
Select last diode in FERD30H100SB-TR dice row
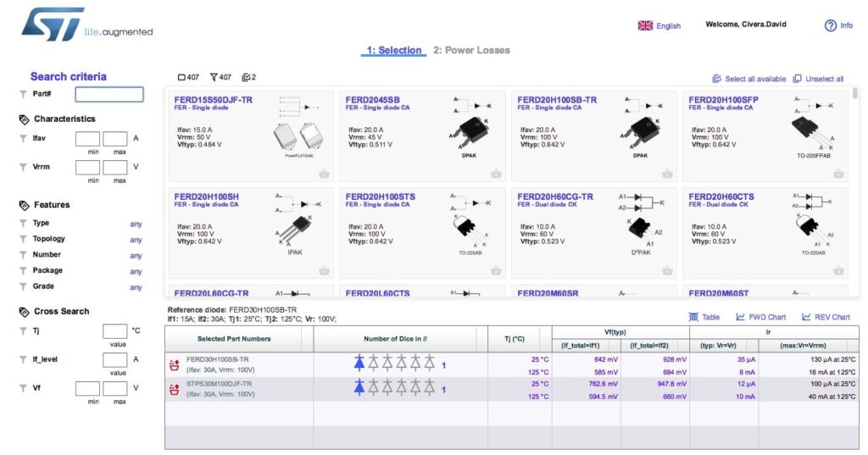coord(430,363)
